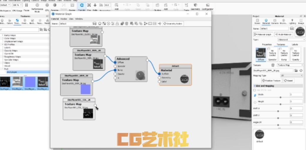Open Material menu in Material Graph

tap(55, 19)
